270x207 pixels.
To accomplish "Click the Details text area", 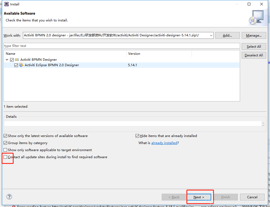I will [133, 124].
